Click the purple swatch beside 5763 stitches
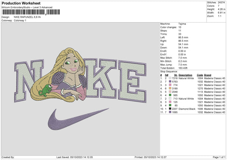 pyautogui.click(x=170, y=82)
